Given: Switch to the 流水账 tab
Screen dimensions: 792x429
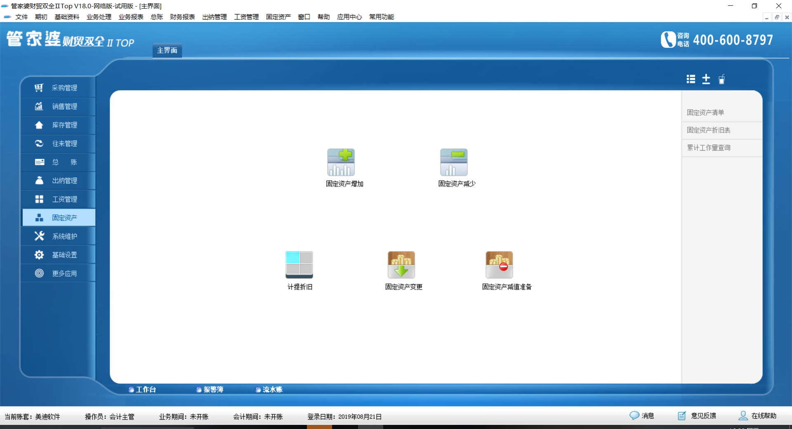Looking at the screenshot, I should point(269,389).
